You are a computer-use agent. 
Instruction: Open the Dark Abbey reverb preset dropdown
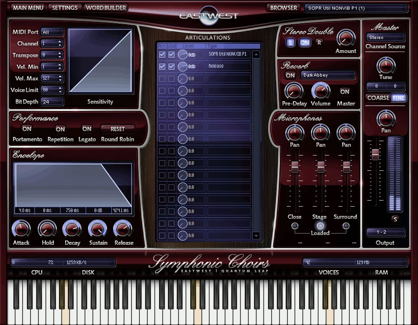[328, 75]
